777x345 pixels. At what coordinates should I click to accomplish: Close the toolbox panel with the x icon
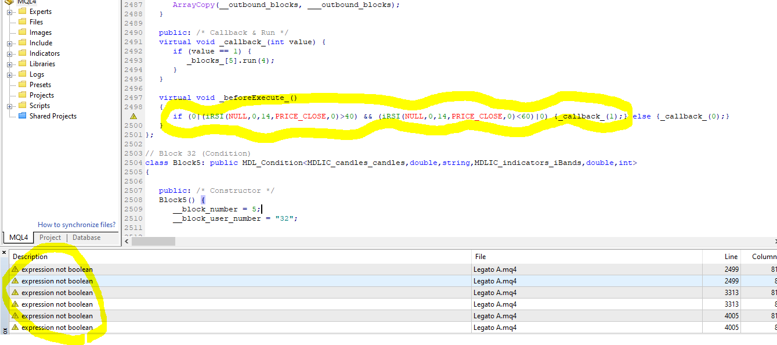[x=5, y=253]
